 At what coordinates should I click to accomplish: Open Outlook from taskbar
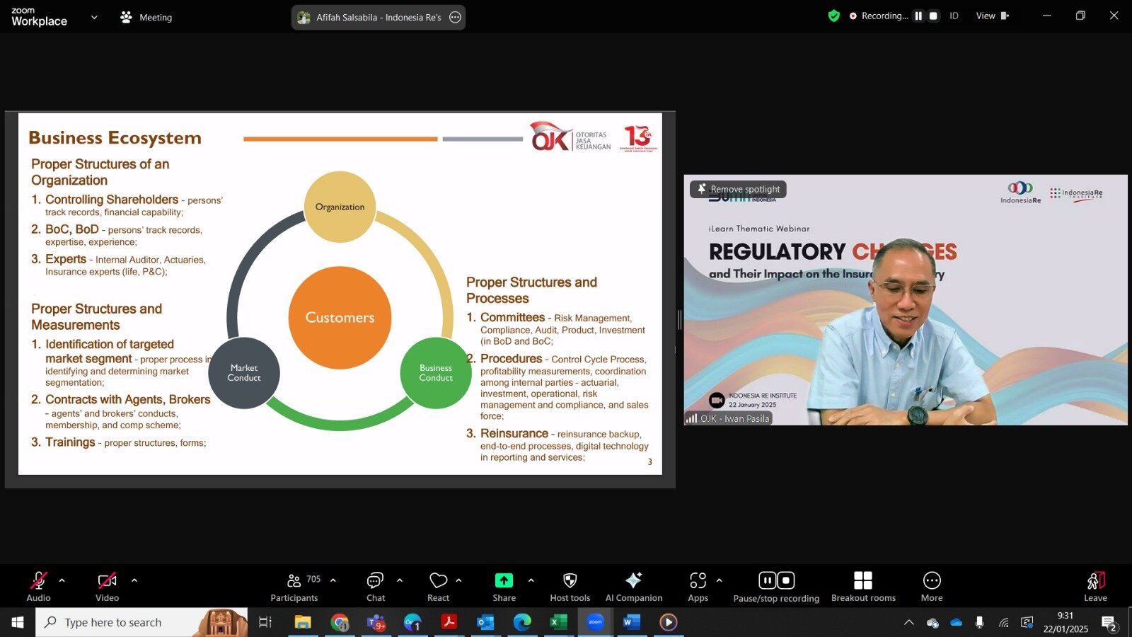coord(485,622)
